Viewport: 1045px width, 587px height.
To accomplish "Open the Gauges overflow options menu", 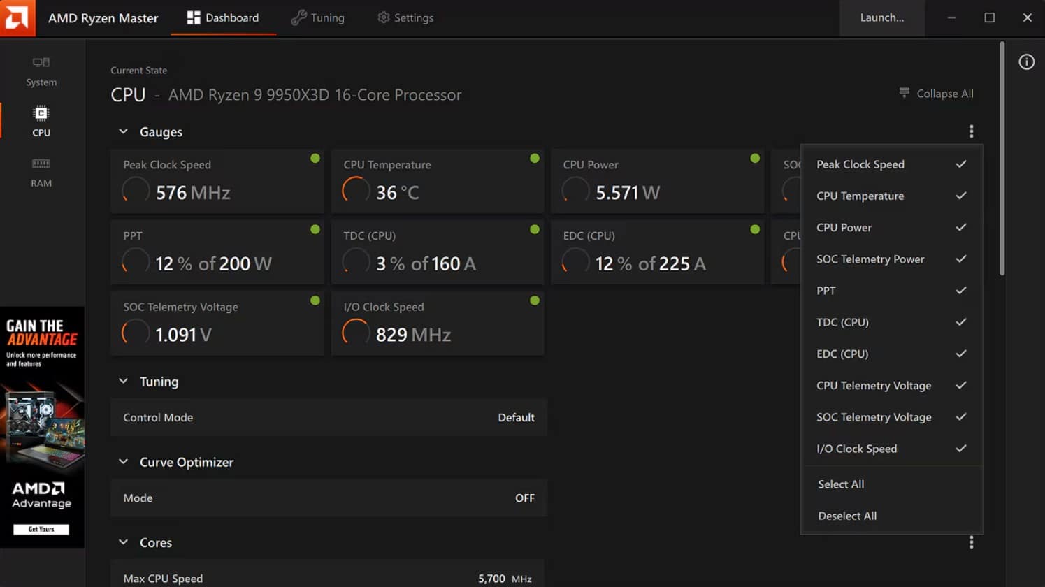I will [x=971, y=131].
